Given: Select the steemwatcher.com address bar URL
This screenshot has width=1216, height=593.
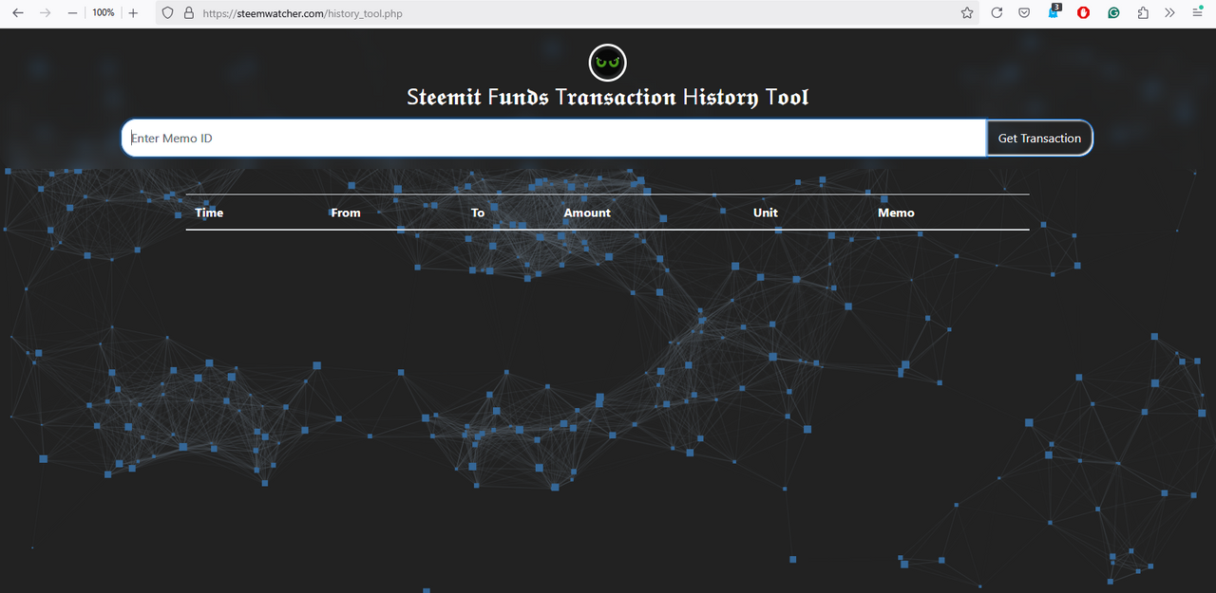Looking at the screenshot, I should pyautogui.click(x=303, y=14).
